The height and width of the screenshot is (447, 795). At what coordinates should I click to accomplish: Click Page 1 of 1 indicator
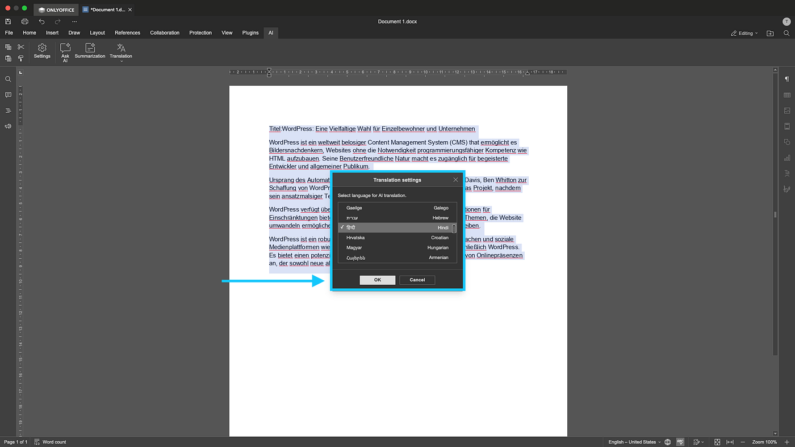click(15, 442)
